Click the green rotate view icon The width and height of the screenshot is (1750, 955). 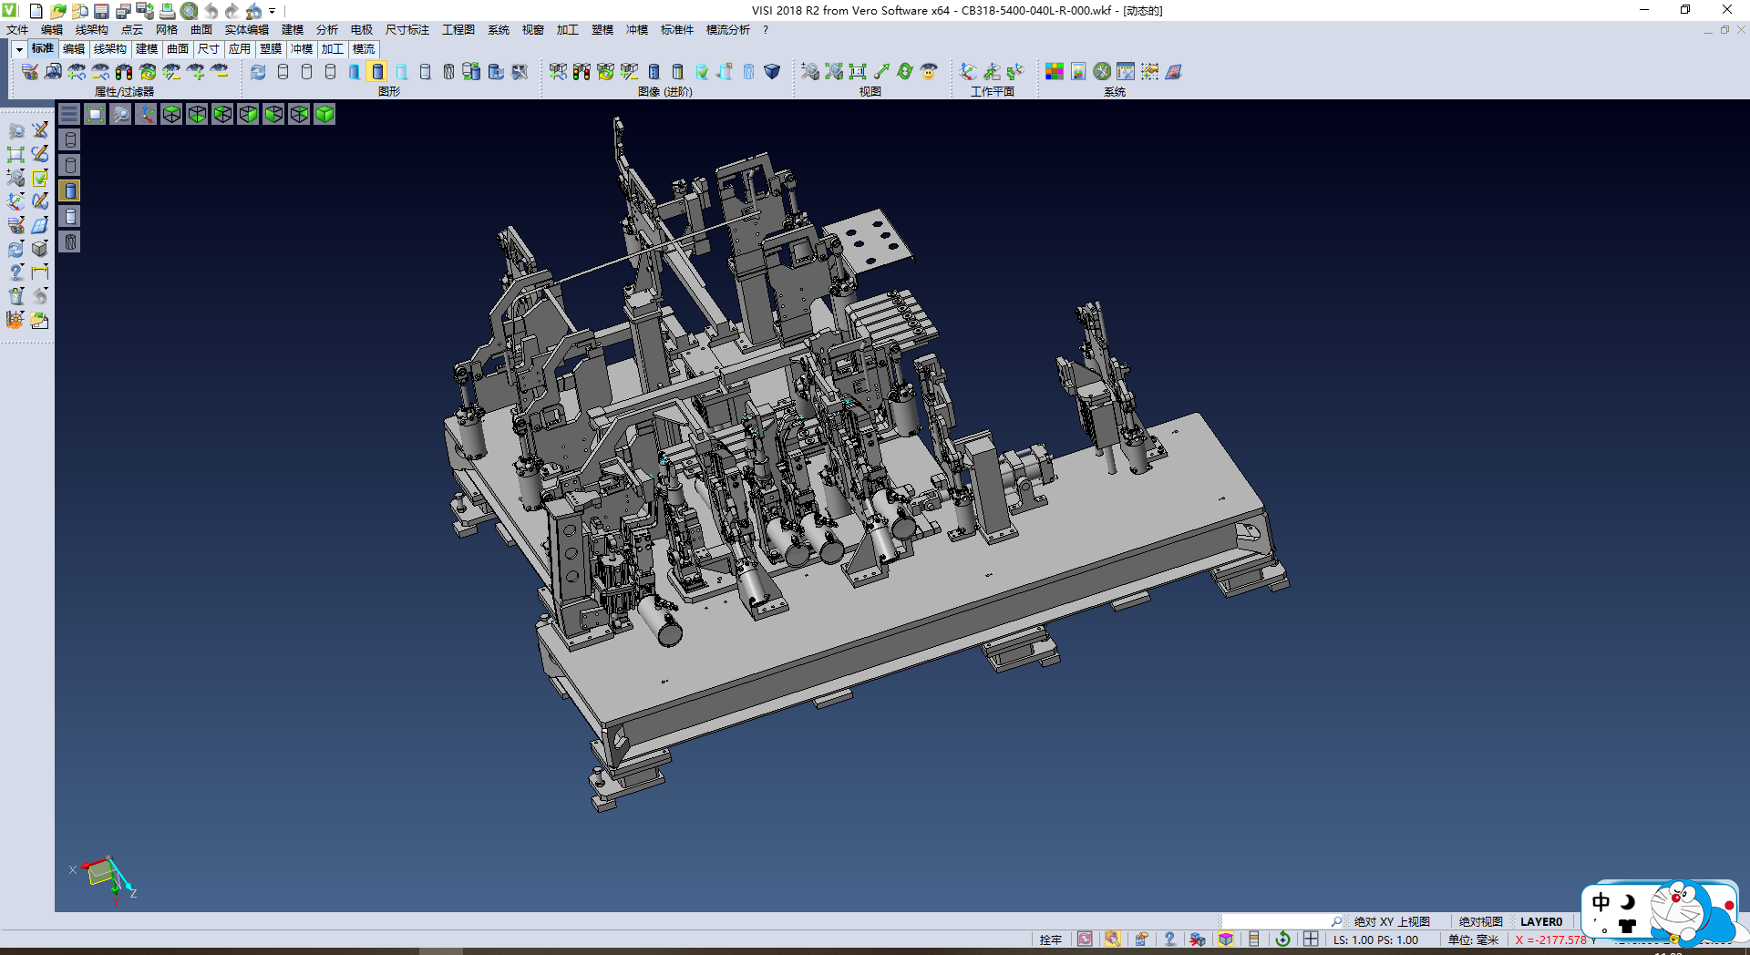905,71
